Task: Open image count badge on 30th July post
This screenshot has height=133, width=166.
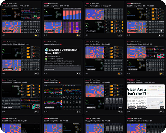Action: [37, 31]
